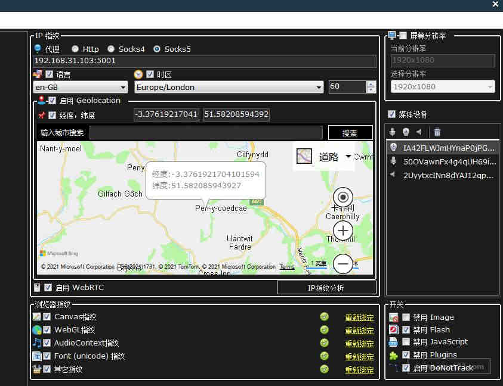This screenshot has height=386, width=503.
Task: Zoom out the map with minus icon
Action: [343, 264]
